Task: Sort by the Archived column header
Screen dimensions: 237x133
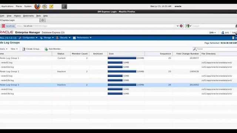Action: (98, 54)
